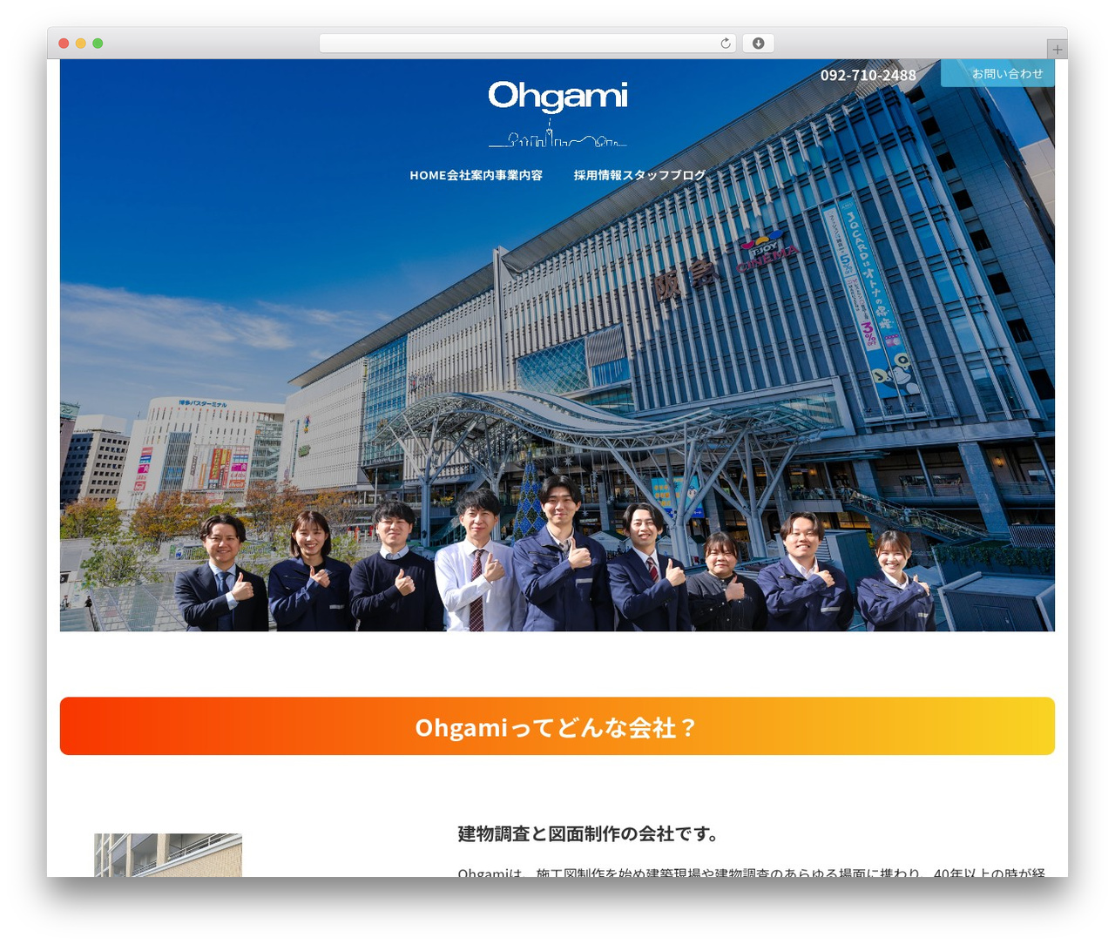Click the red close window button
This screenshot has height=944, width=1115.
pos(64,44)
